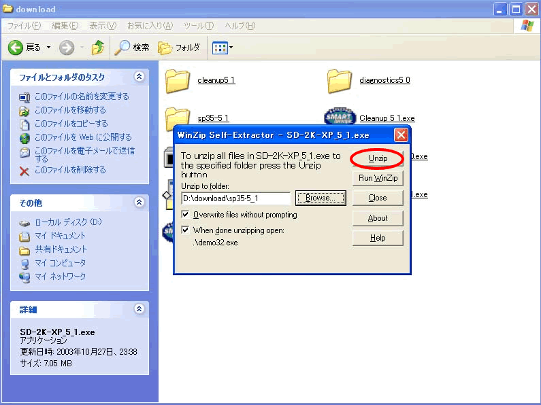Click the Local Disk (D:) drive icon

tap(24, 223)
